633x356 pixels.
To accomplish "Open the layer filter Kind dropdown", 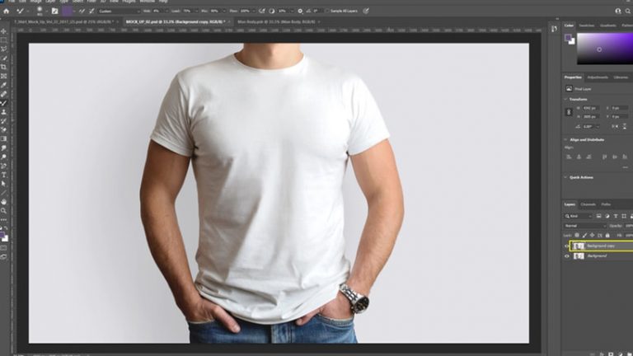I will coord(579,217).
